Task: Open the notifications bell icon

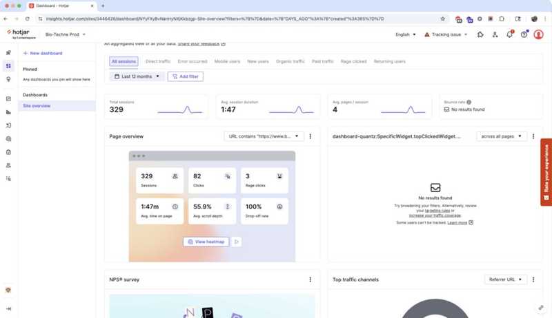Action: pyautogui.click(x=509, y=34)
